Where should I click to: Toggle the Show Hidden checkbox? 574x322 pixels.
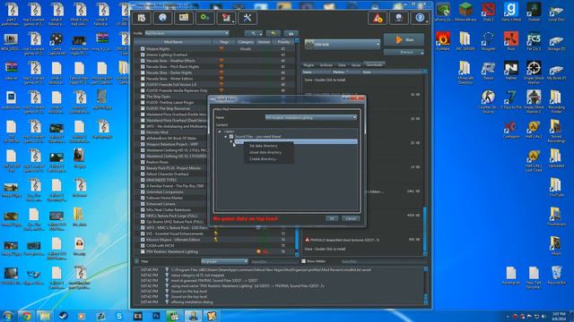click(303, 261)
